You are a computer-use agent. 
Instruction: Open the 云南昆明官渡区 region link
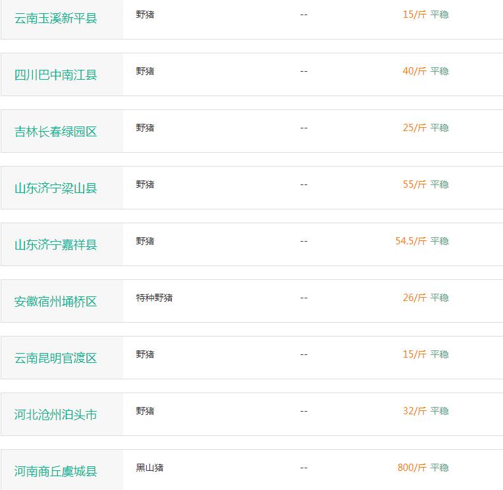(55, 358)
